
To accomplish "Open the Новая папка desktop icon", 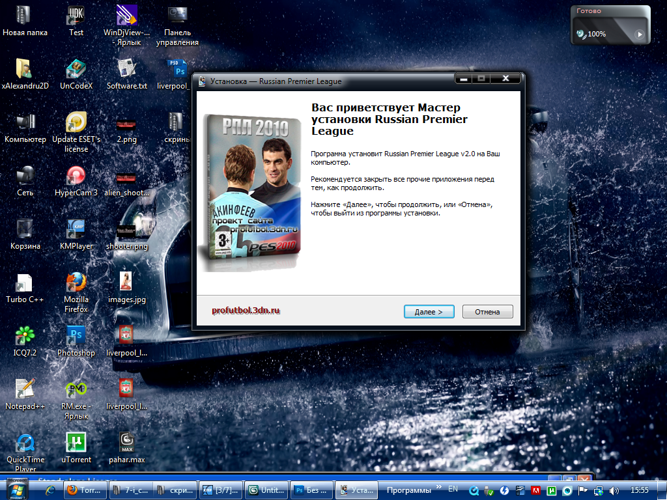I will pyautogui.click(x=25, y=20).
